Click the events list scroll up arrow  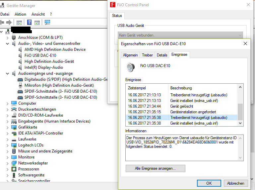coord(240,87)
